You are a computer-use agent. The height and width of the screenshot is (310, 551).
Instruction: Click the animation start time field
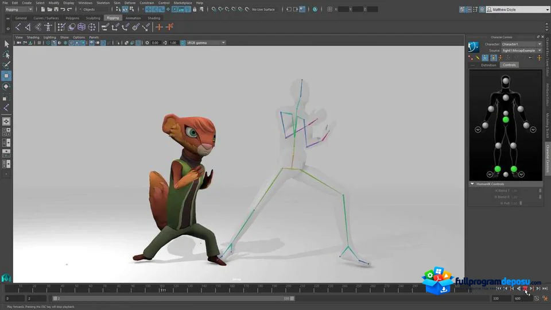coord(15,299)
